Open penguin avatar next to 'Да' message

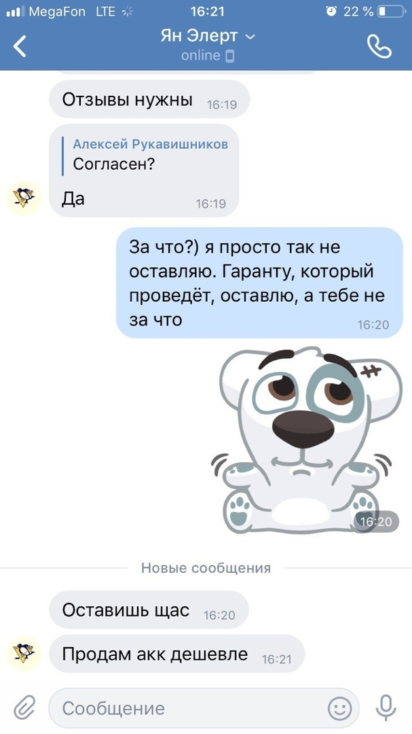[x=24, y=198]
